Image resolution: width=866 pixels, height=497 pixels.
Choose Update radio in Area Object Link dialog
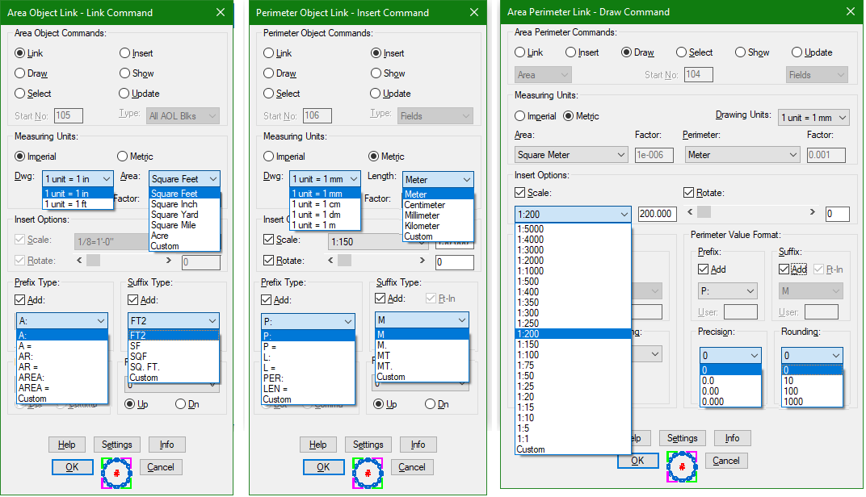tap(124, 94)
